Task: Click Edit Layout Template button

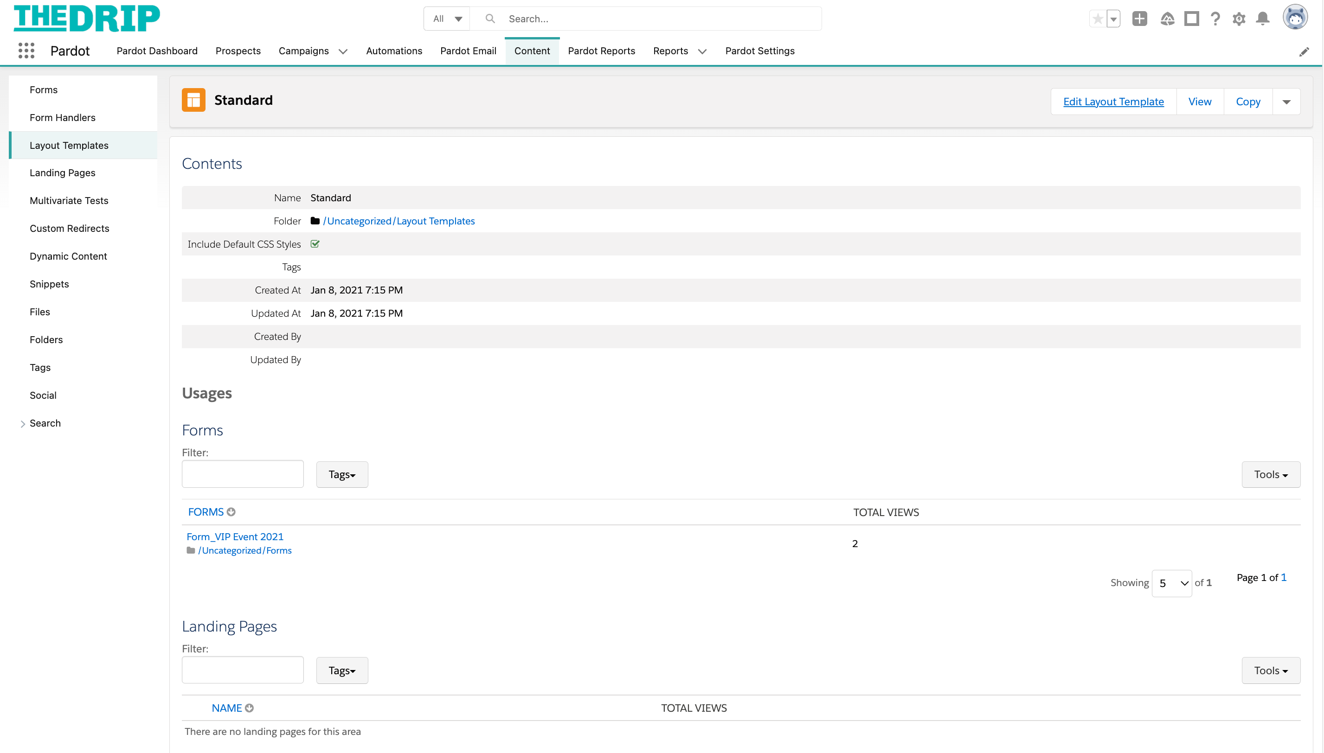Action: coord(1113,102)
